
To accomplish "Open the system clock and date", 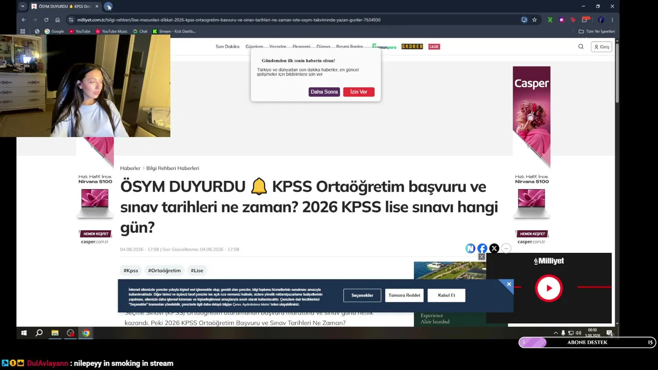I will (592, 333).
